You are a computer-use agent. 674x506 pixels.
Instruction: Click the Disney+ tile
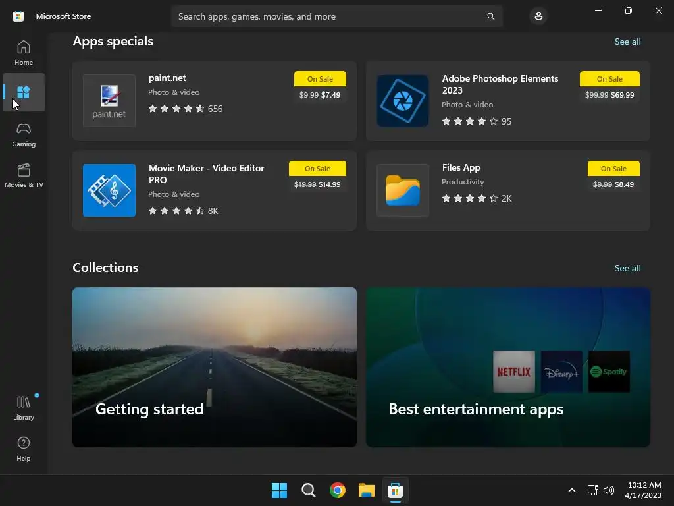click(561, 372)
